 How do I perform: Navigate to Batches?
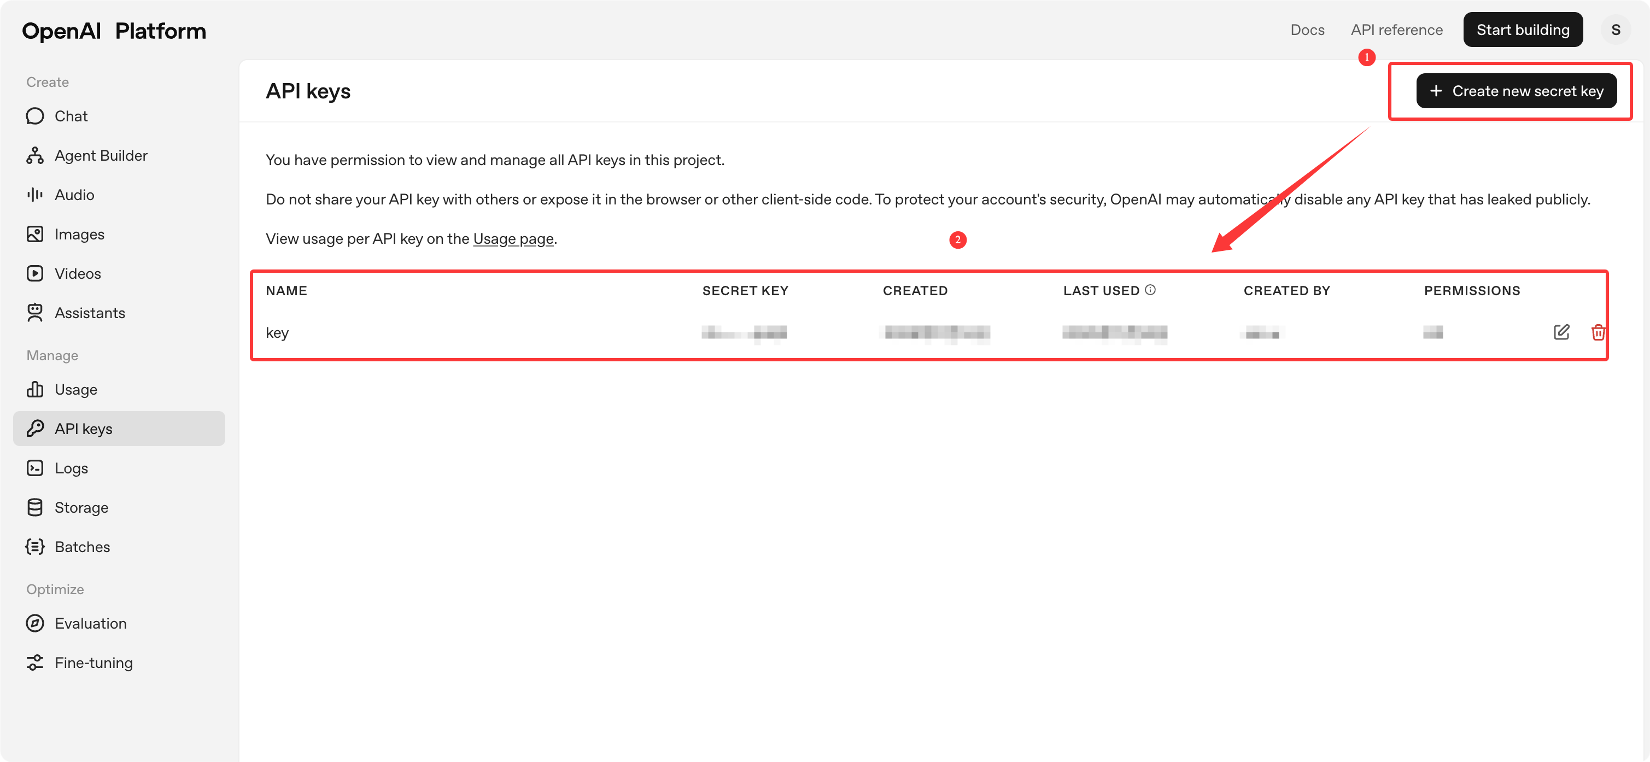pyautogui.click(x=82, y=547)
